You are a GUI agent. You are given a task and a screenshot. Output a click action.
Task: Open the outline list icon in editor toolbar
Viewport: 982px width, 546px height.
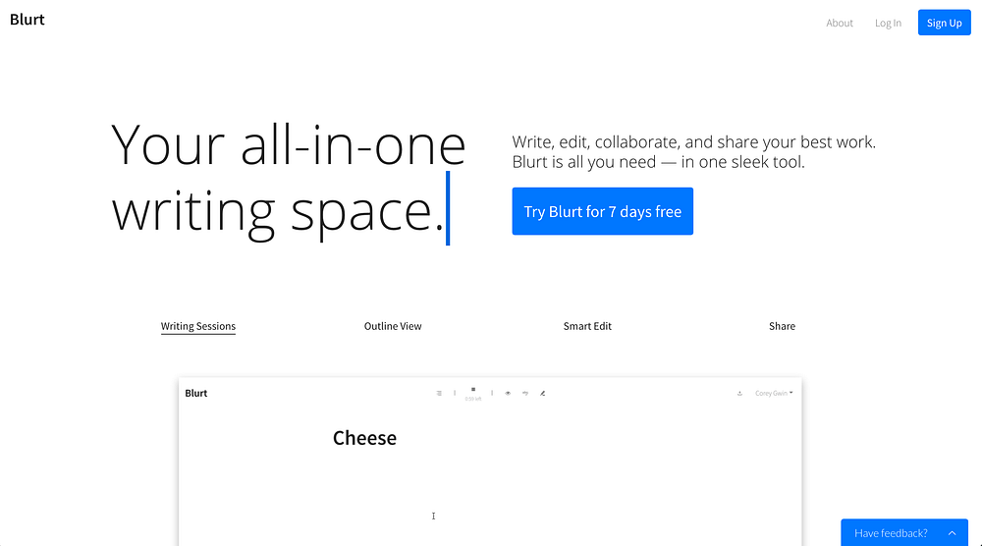(439, 393)
